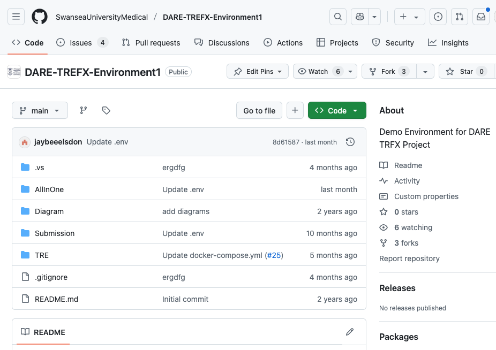Open the main branch selector
496x350 pixels.
[40, 110]
